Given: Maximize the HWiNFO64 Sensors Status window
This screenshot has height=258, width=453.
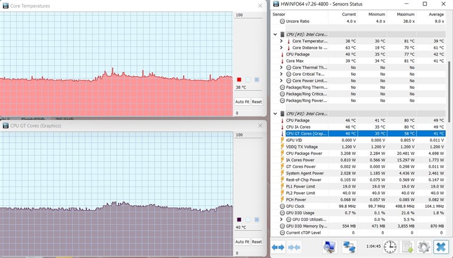Looking at the screenshot, I should [x=425, y=4].
